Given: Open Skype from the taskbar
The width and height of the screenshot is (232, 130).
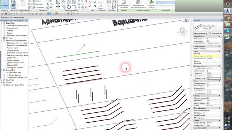Looking at the screenshot, I should pyautogui.click(x=228, y=31).
